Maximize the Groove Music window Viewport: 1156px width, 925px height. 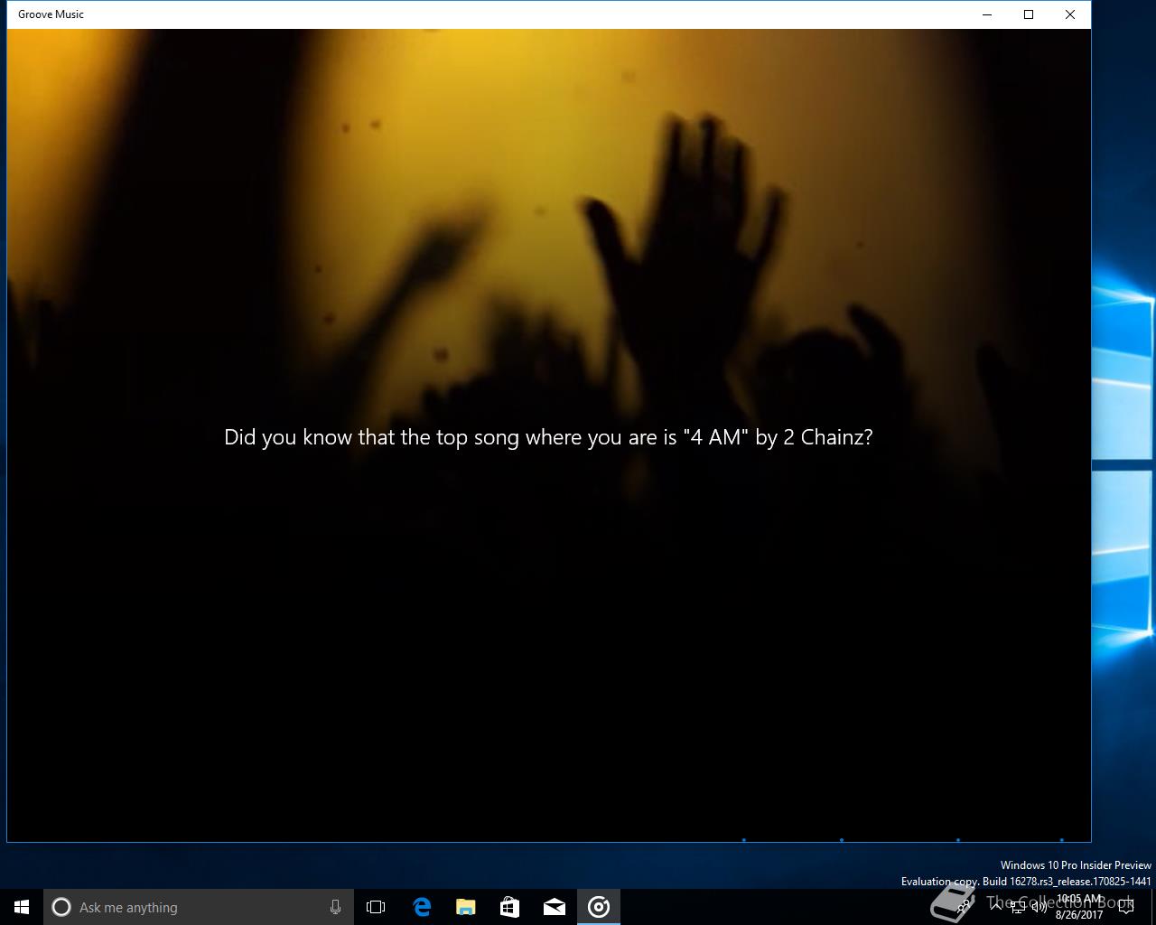1028,14
